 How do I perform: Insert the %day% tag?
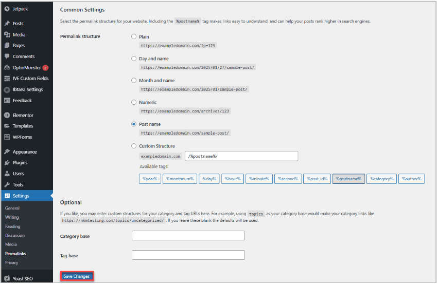pos(209,179)
